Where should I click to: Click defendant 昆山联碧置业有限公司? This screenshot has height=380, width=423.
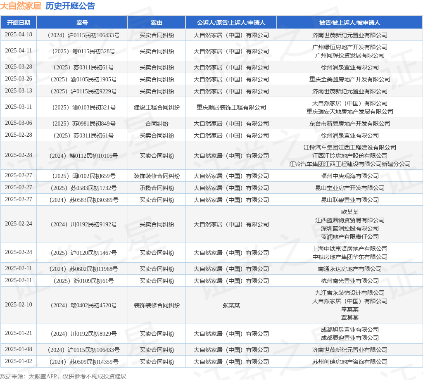(349, 200)
